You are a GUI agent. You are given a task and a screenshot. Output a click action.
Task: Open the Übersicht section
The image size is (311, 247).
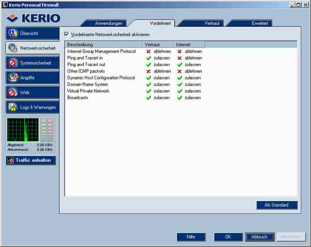click(x=33, y=34)
